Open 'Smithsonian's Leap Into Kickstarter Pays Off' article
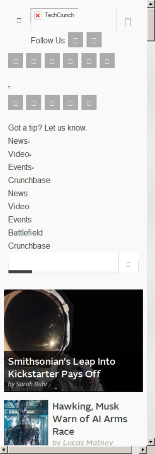Viewport: 155px width, 454px height. [x=62, y=368]
